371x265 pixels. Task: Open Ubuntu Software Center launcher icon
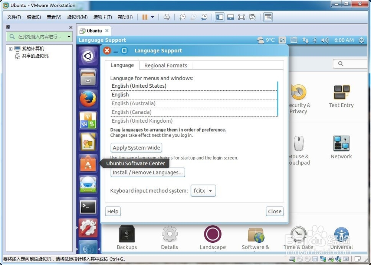click(88, 164)
